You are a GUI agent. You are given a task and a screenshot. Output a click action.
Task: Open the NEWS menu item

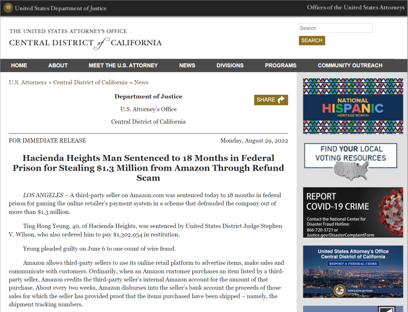(187, 66)
